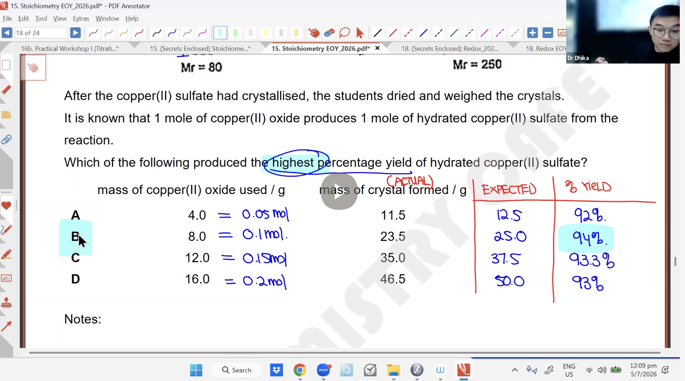Open the Help menu
Image resolution: width=685 pixels, height=381 pixels.
point(132,19)
